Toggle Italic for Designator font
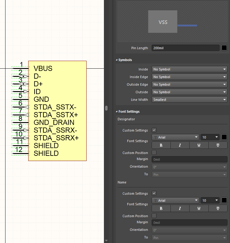This screenshot has height=243, width=230. pos(180,145)
